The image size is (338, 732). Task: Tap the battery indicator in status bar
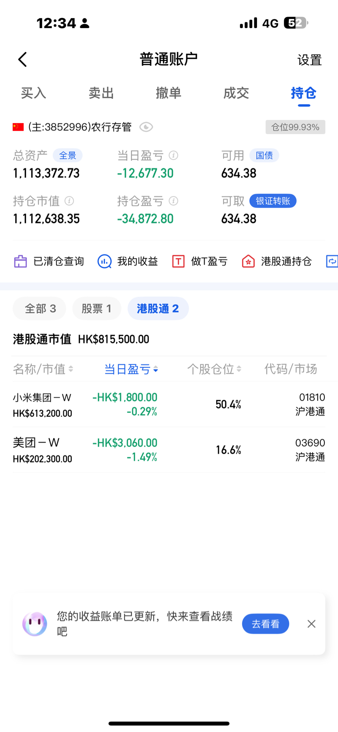tap(296, 23)
